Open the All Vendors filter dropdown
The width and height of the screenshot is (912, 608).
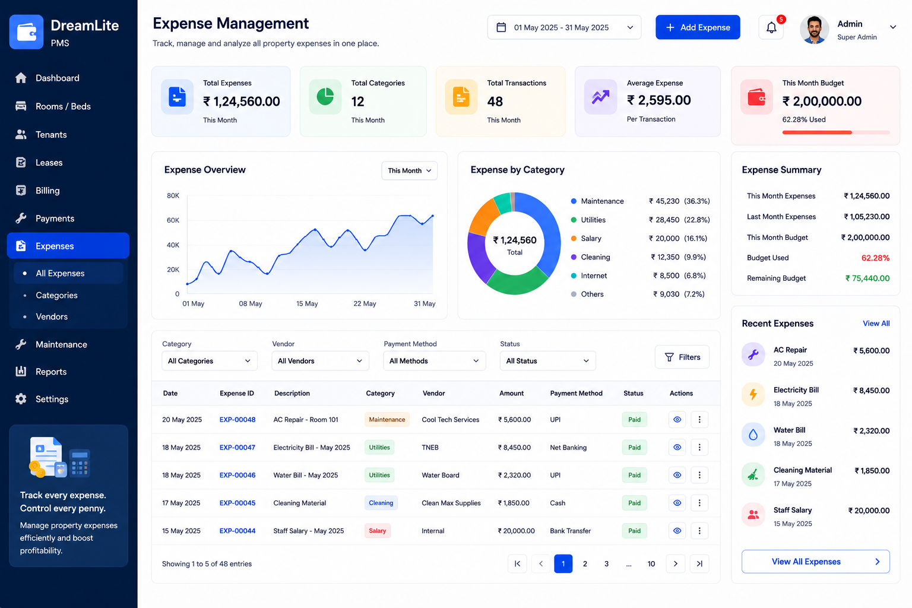(x=320, y=361)
